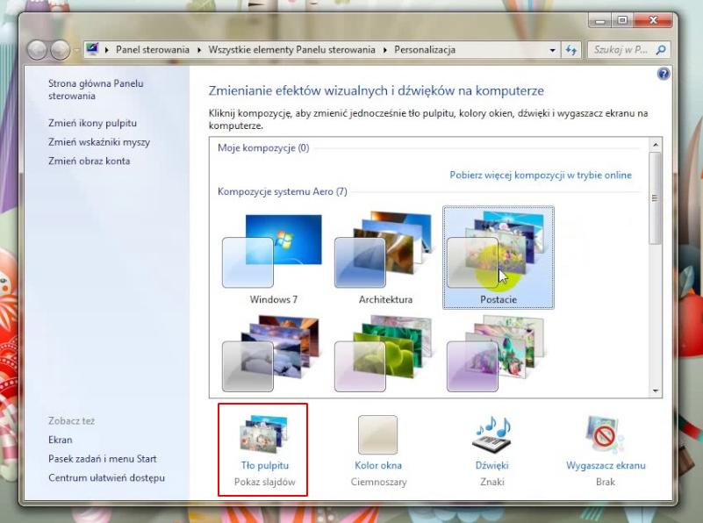Image resolution: width=703 pixels, height=523 pixels.
Task: Click the Kompozycje systemu Aero (7) heading
Action: 283,191
